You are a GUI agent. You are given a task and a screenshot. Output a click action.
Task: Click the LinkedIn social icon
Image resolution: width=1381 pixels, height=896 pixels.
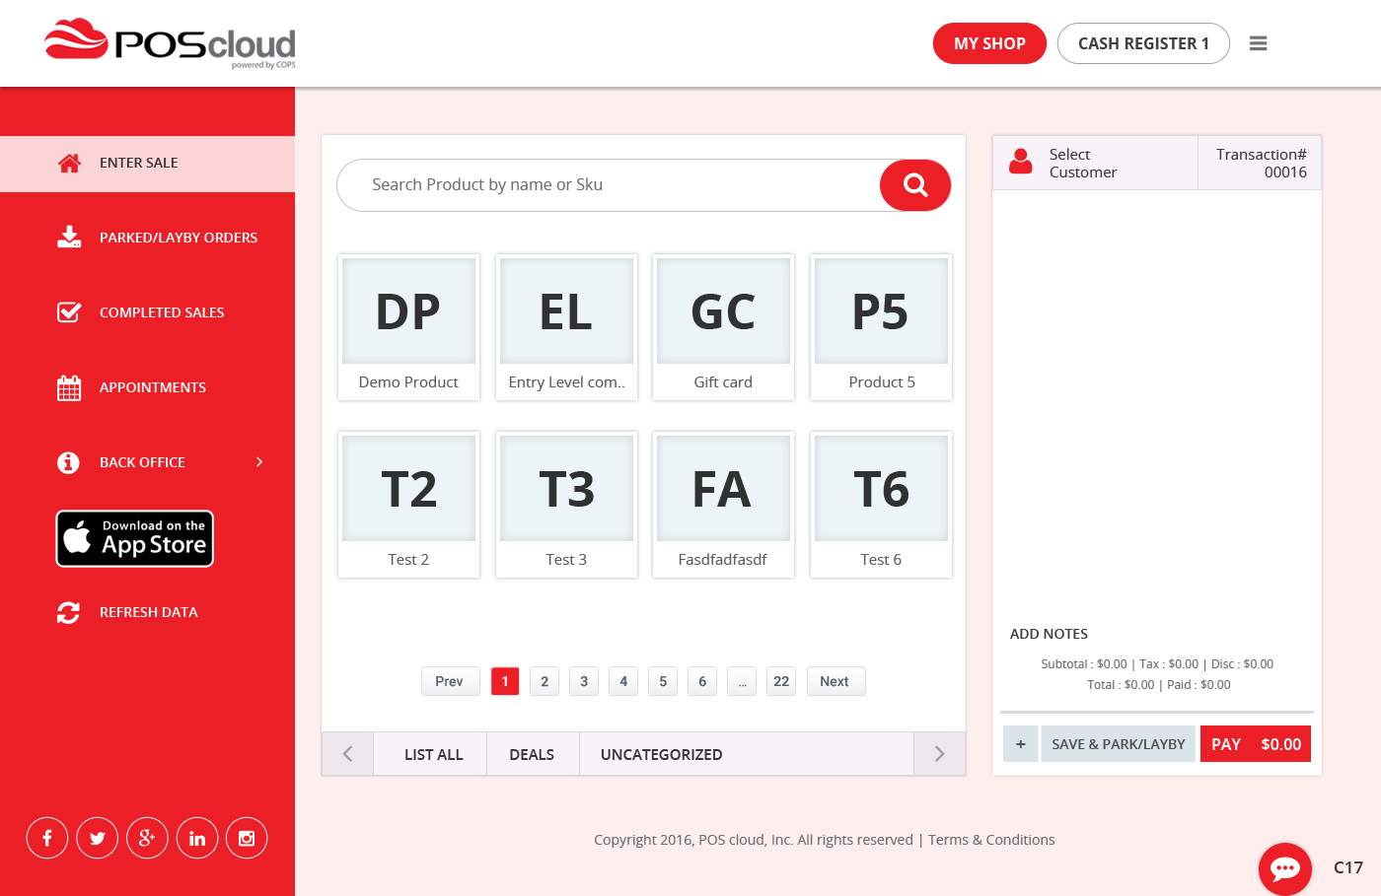pyautogui.click(x=197, y=838)
